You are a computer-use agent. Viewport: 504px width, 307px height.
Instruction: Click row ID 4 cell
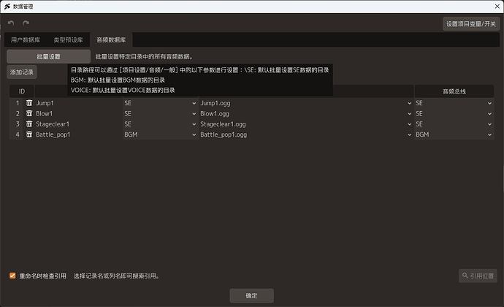click(18, 134)
